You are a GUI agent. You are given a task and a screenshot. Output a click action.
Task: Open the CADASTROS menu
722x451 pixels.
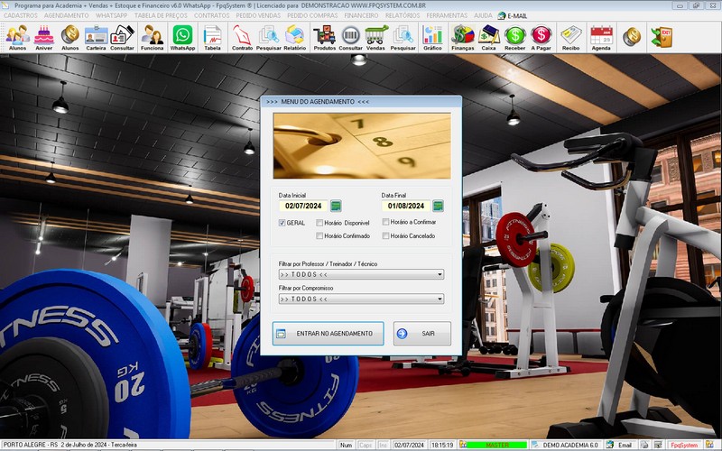pos(21,15)
